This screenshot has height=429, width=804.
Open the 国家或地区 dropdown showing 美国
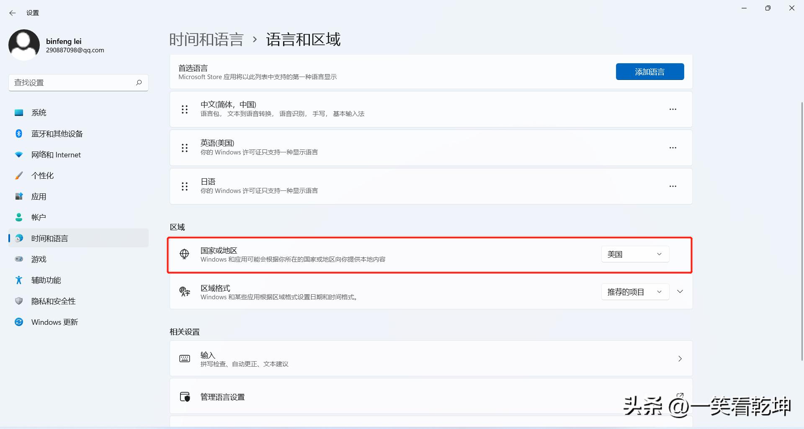click(634, 254)
